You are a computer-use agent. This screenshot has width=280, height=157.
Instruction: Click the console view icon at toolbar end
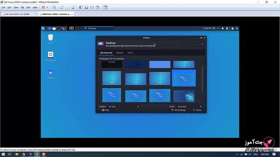105,7
